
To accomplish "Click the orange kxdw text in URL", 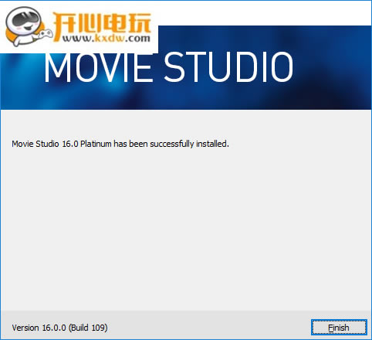I will tap(110, 38).
